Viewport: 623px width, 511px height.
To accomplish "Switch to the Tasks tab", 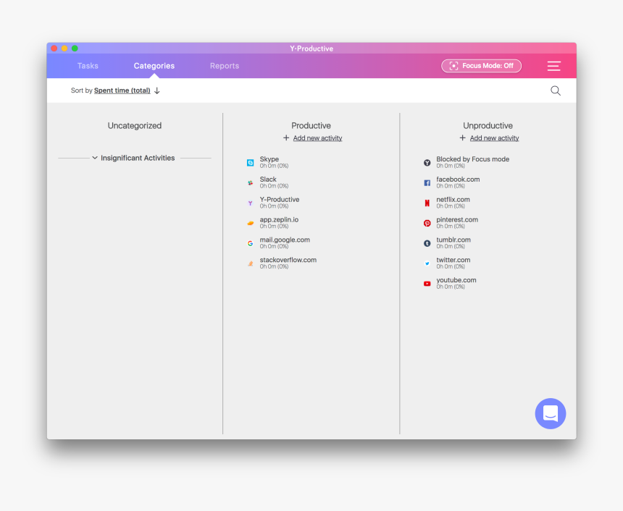I will 88,65.
